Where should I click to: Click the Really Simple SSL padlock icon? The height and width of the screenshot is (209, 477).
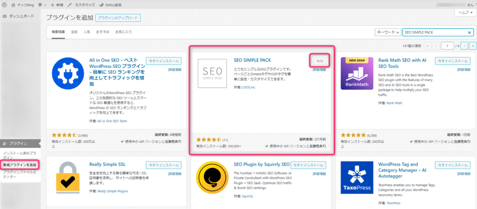coord(68,177)
